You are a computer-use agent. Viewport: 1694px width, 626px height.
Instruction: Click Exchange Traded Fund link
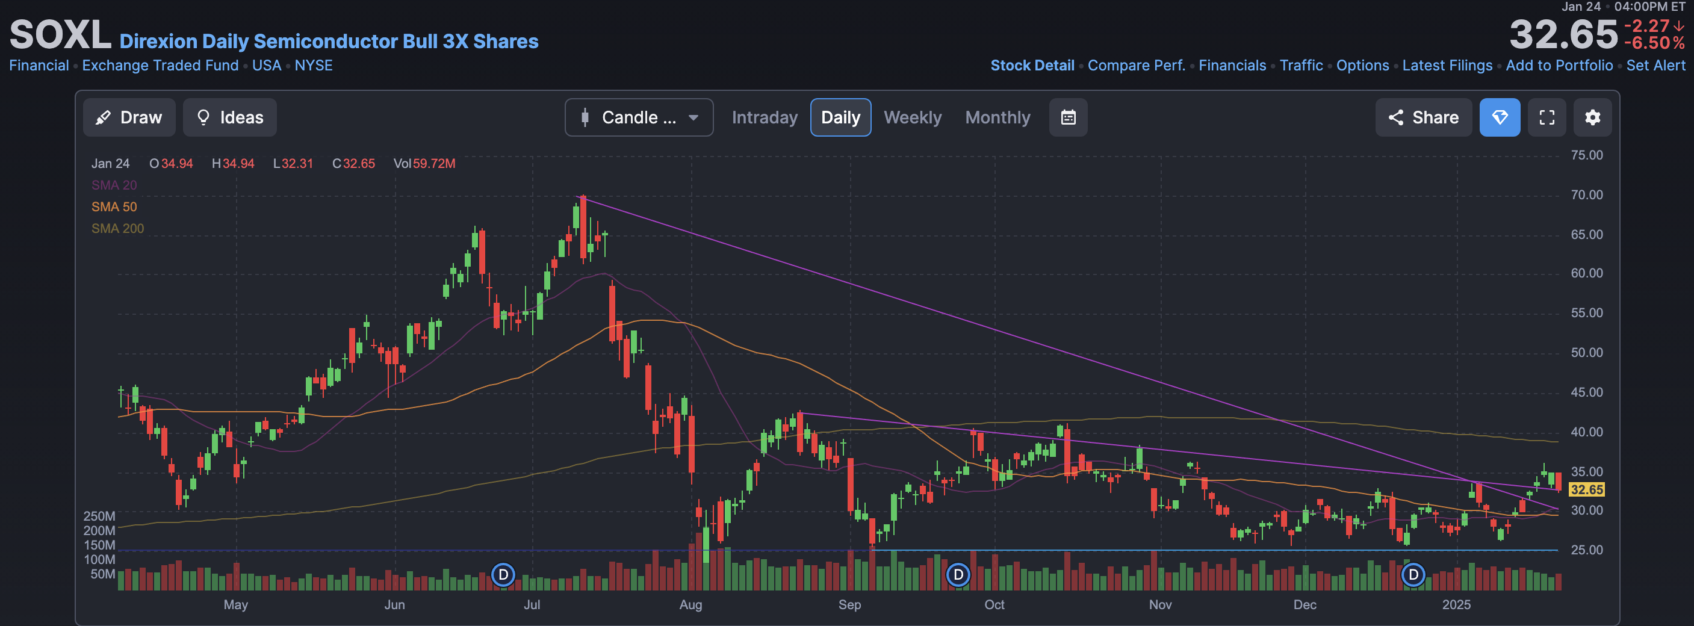click(160, 66)
